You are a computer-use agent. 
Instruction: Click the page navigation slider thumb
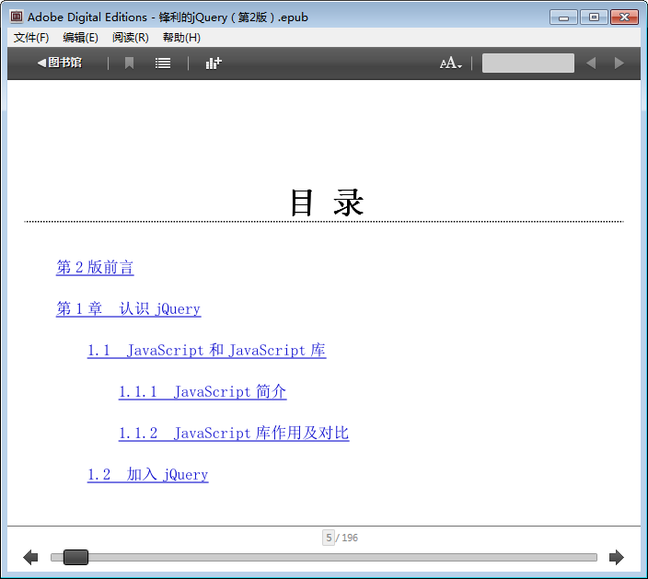coord(75,557)
